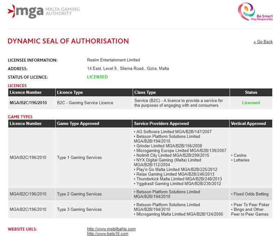The image size is (276, 236).
Task: Click the Peer To Peer Poker vertical
Action: 250,205
